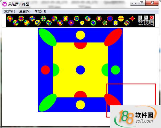This screenshot has width=161, height=128.
Task: Select the blue circle mandala with red ring
Action: coord(110,19)
